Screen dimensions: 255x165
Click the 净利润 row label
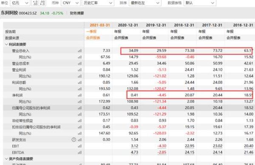(x=17, y=95)
